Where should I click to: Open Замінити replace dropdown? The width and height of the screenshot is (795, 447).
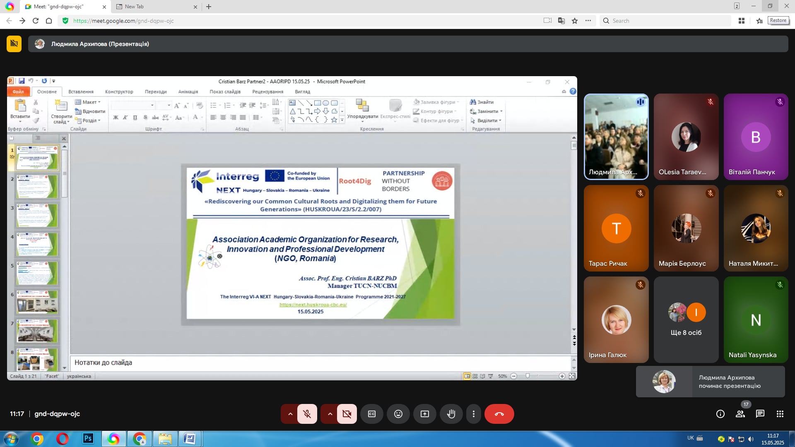[486, 111]
